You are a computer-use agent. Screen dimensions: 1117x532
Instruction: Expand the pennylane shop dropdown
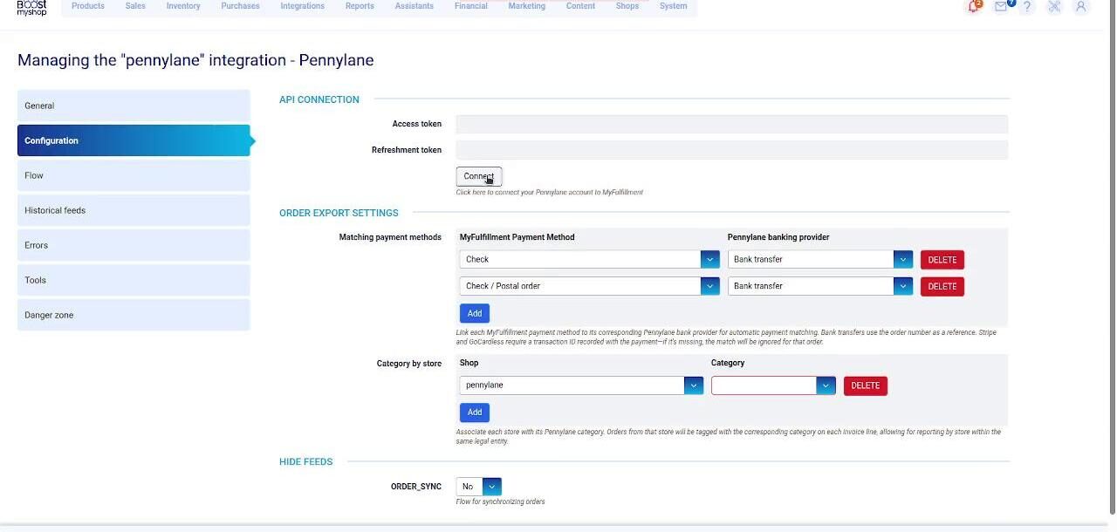[581, 385]
